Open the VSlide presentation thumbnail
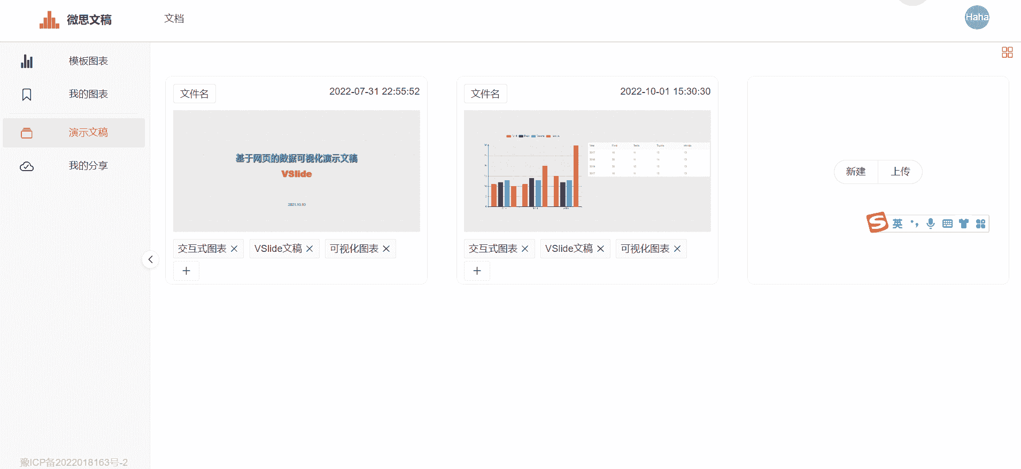This screenshot has height=469, width=1021. click(x=297, y=171)
